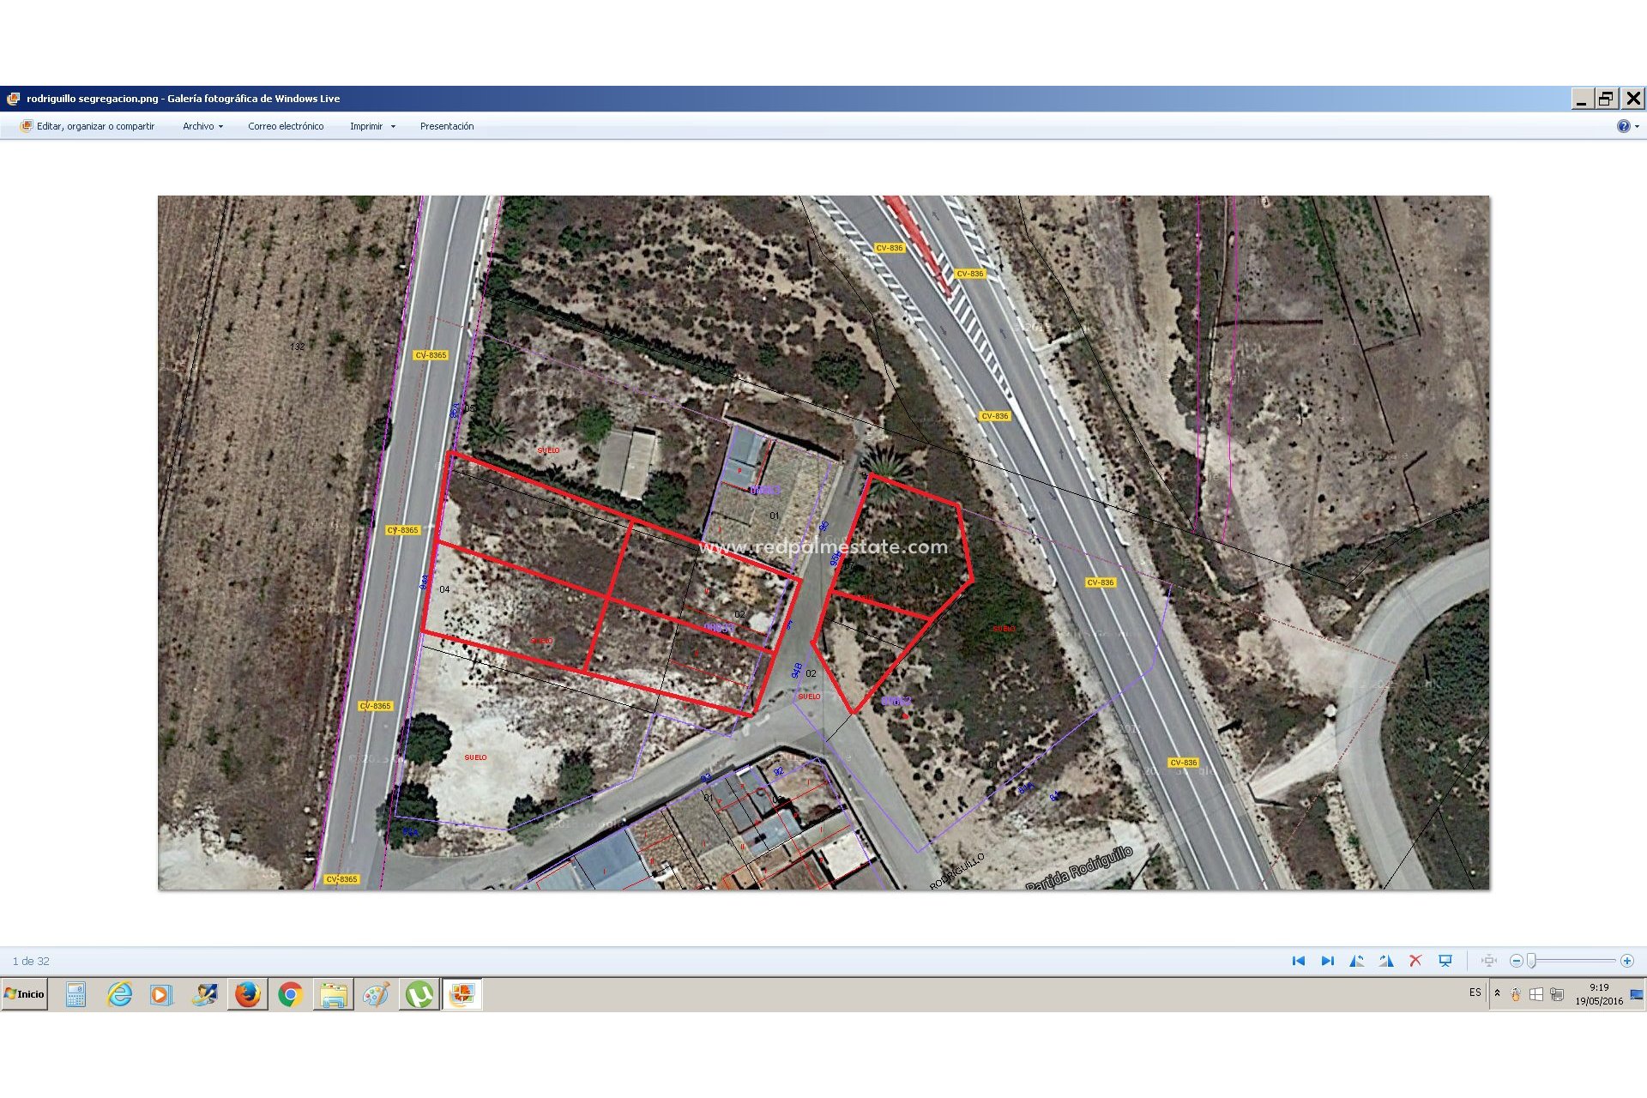
Task: Select the next photo navigation icon
Action: coord(1327,961)
